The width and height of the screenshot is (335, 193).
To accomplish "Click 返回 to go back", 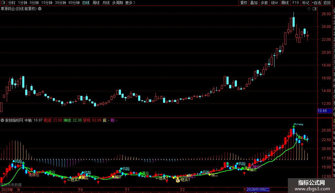I will tap(327, 3).
